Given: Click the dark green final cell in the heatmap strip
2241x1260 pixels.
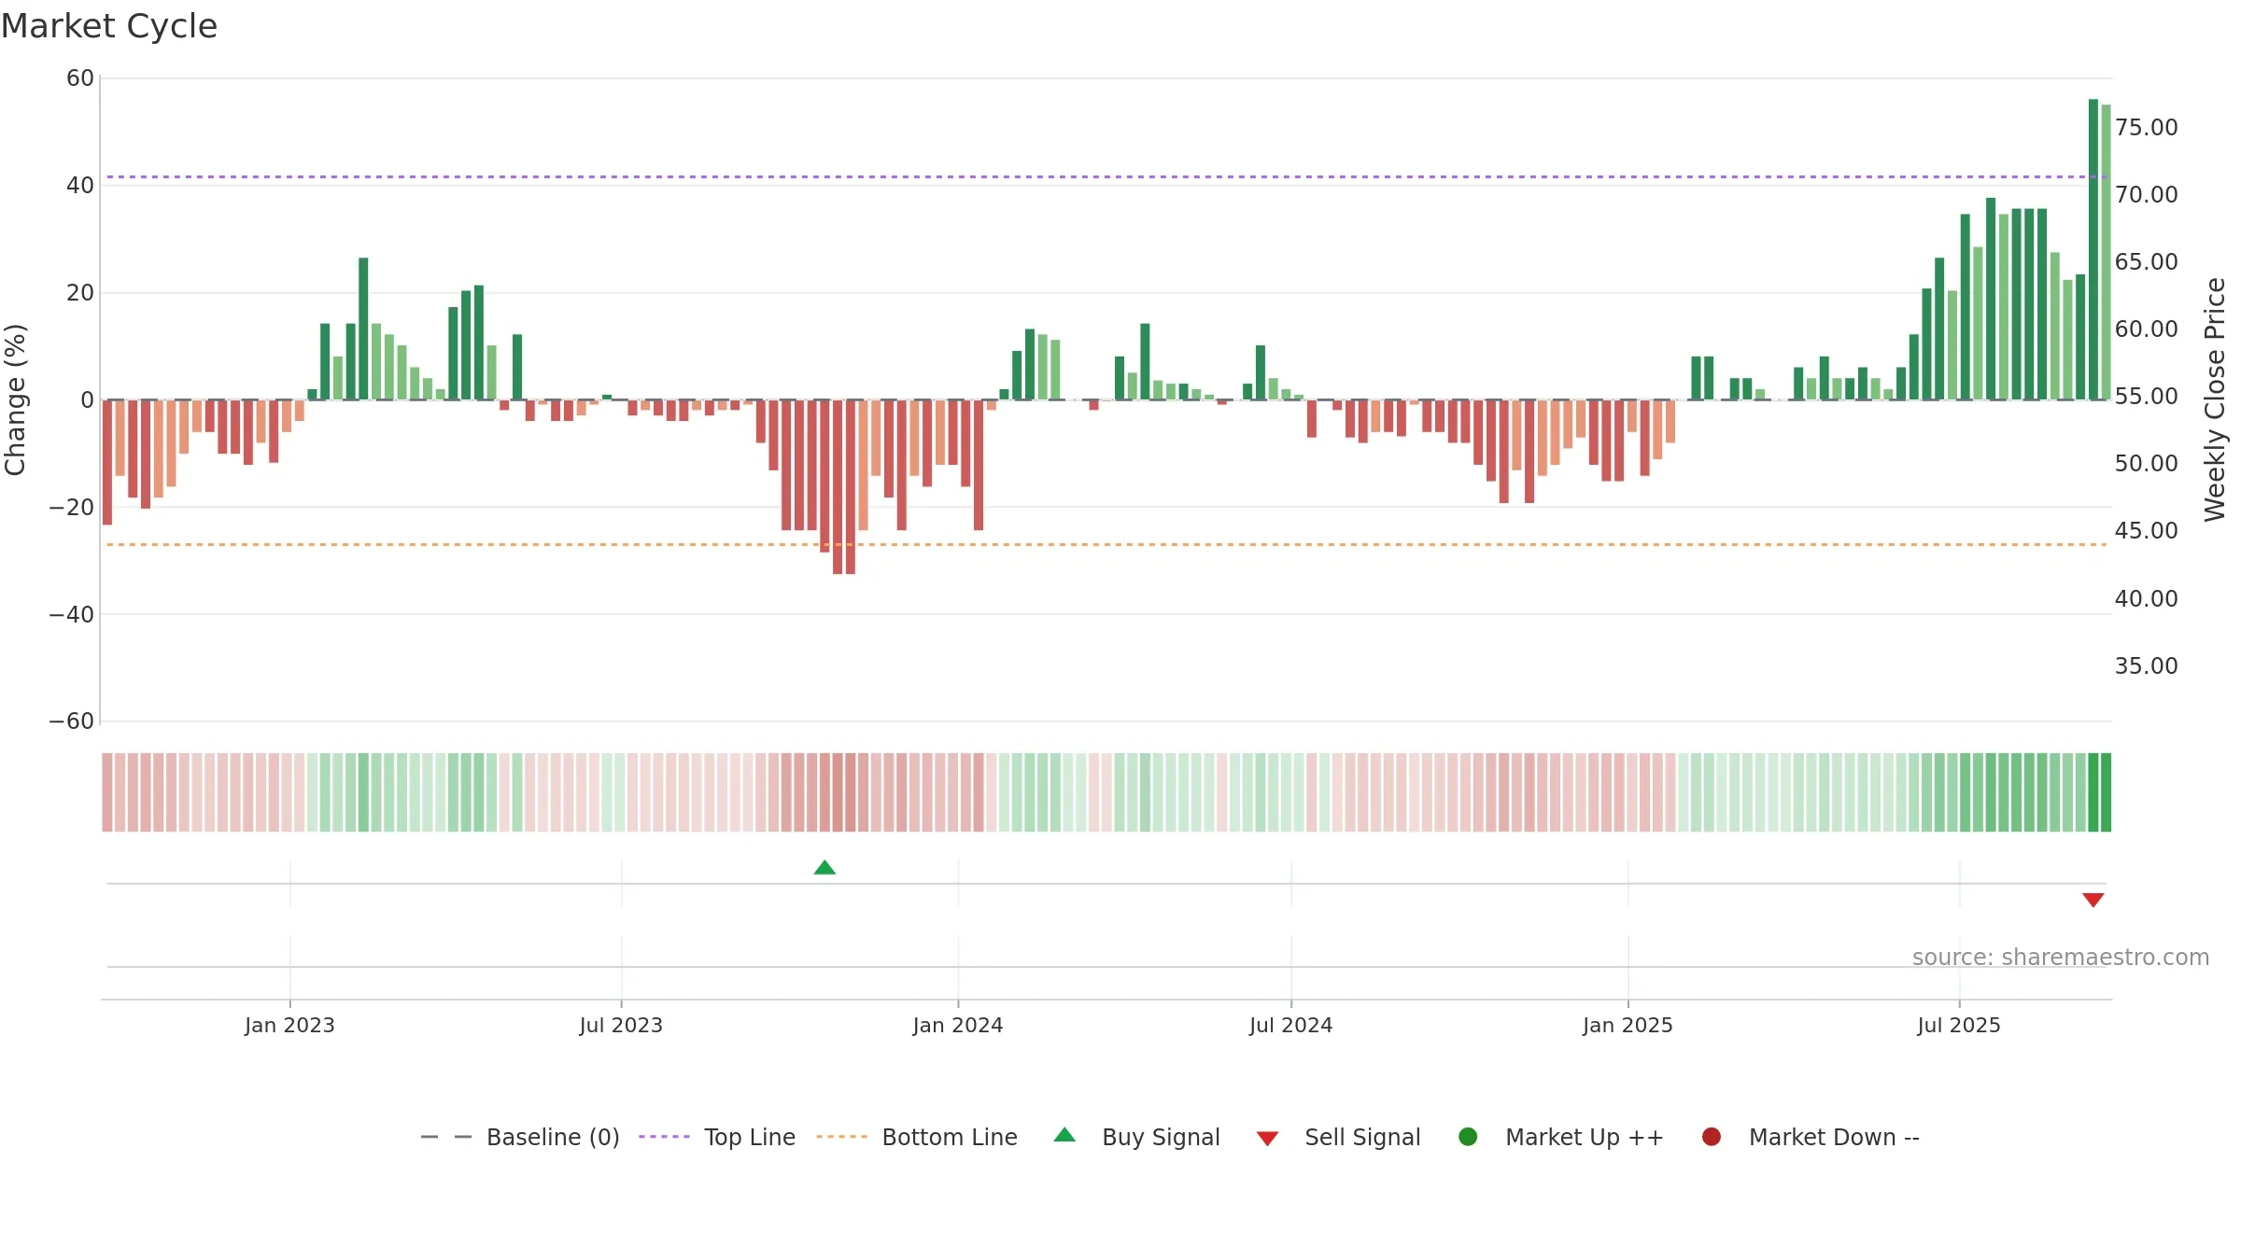Looking at the screenshot, I should 2106,792.
